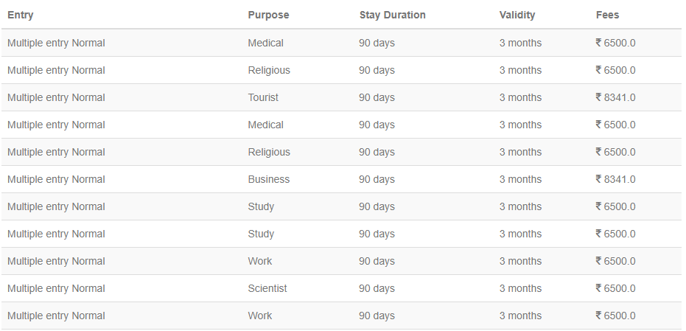Image resolution: width=686 pixels, height=331 pixels.
Task: Select the Tourist purpose cell
Action: (x=263, y=97)
